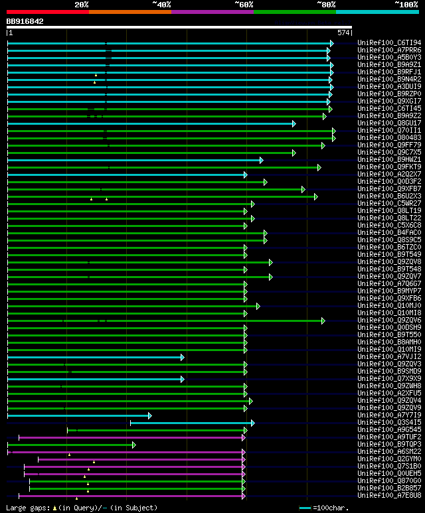Select hit label UniRef100_C5X6C8
Screen dimensions: 425x513
(x=389, y=226)
